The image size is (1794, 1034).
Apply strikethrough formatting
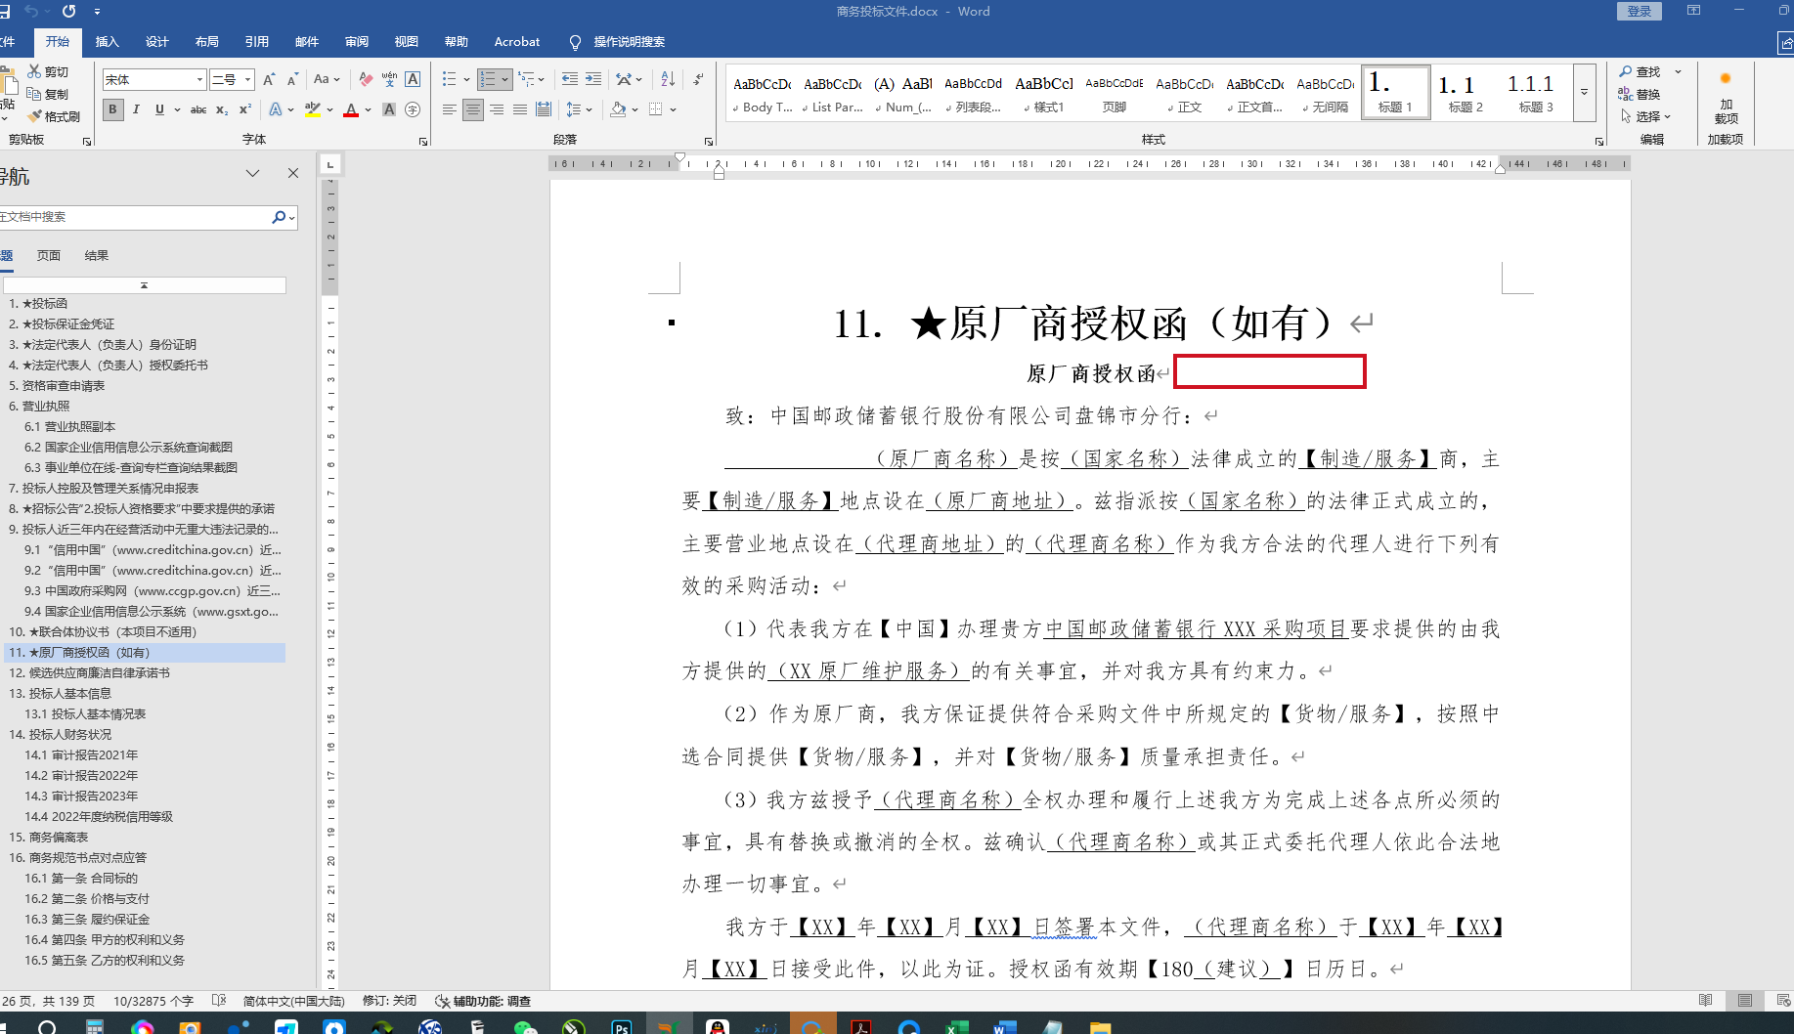(x=198, y=109)
